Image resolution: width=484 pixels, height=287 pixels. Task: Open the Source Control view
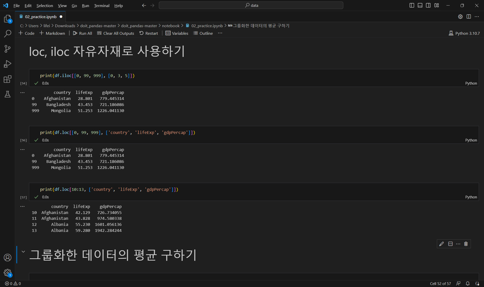(8, 49)
